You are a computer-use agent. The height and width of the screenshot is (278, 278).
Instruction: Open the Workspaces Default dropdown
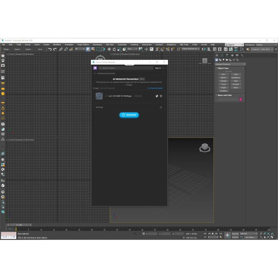266,45
